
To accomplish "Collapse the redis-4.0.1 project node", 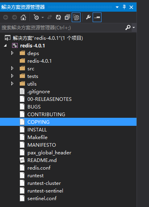I will click(5, 46).
